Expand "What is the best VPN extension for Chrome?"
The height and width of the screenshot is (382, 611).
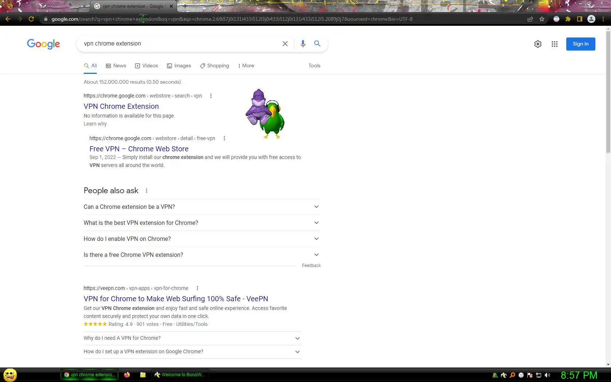[202, 223]
